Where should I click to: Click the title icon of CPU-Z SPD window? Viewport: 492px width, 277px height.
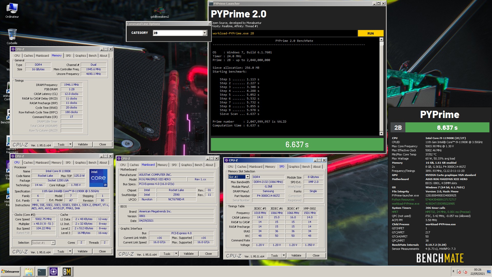pos(227,160)
